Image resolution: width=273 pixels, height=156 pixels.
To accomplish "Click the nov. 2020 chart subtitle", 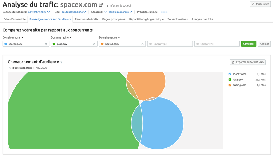I will (41, 68).
